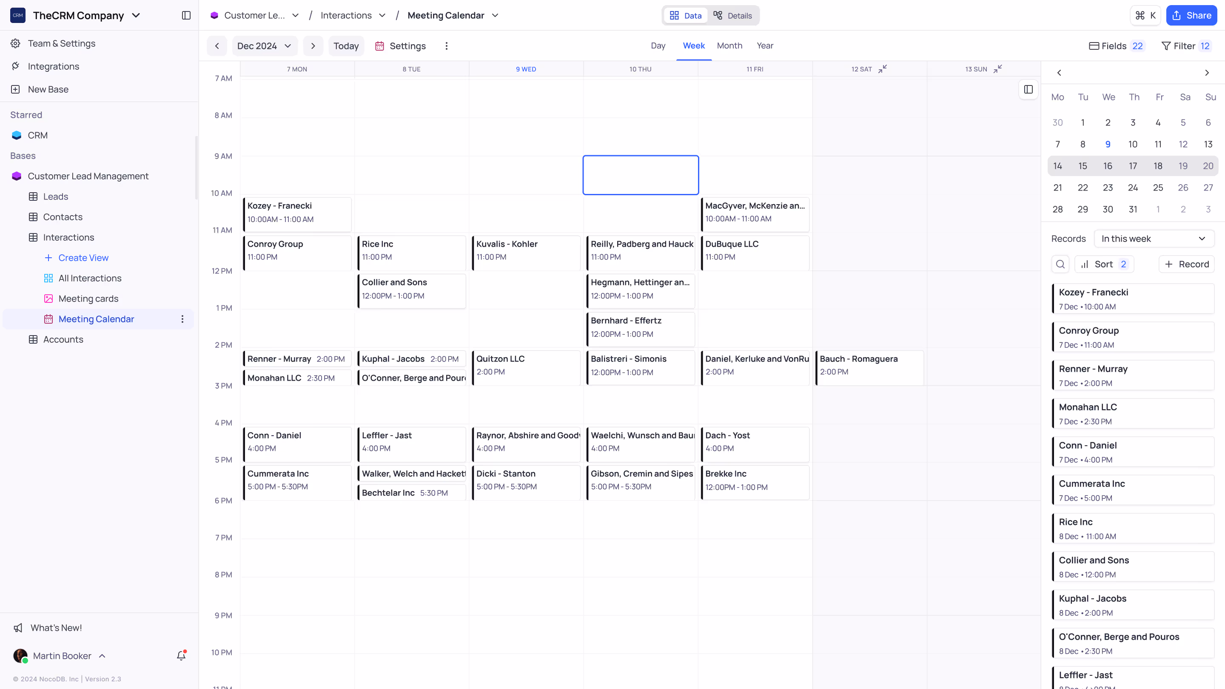This screenshot has height=689, width=1225.
Task: Click the Share button
Action: pyautogui.click(x=1191, y=15)
